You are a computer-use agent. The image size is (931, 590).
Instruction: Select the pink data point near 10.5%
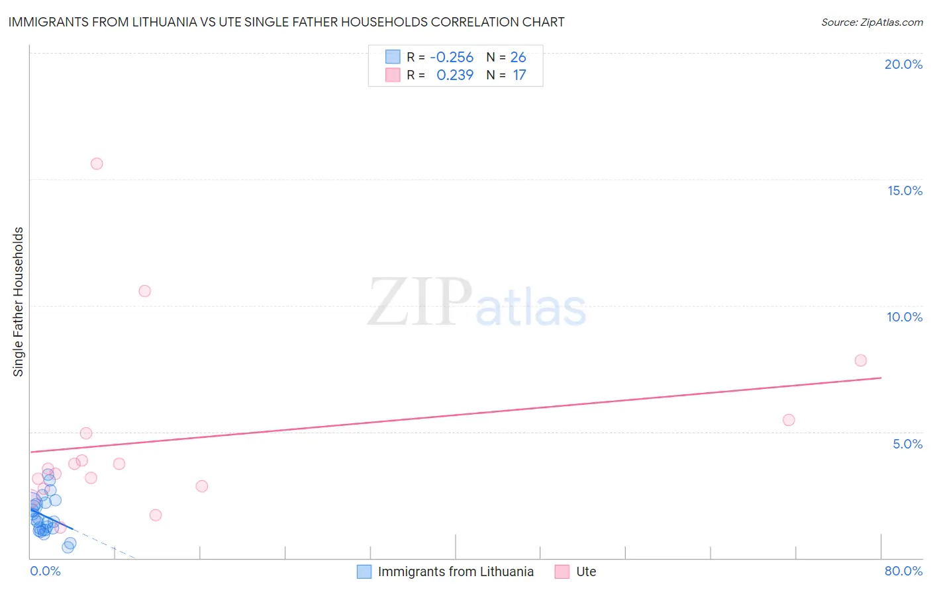[145, 291]
